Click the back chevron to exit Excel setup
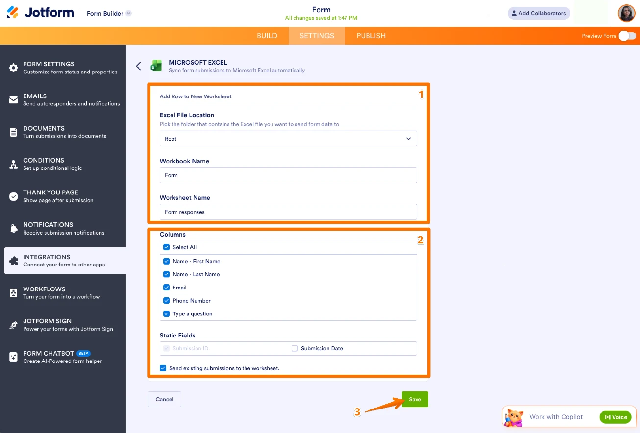The image size is (640, 433). (x=138, y=66)
